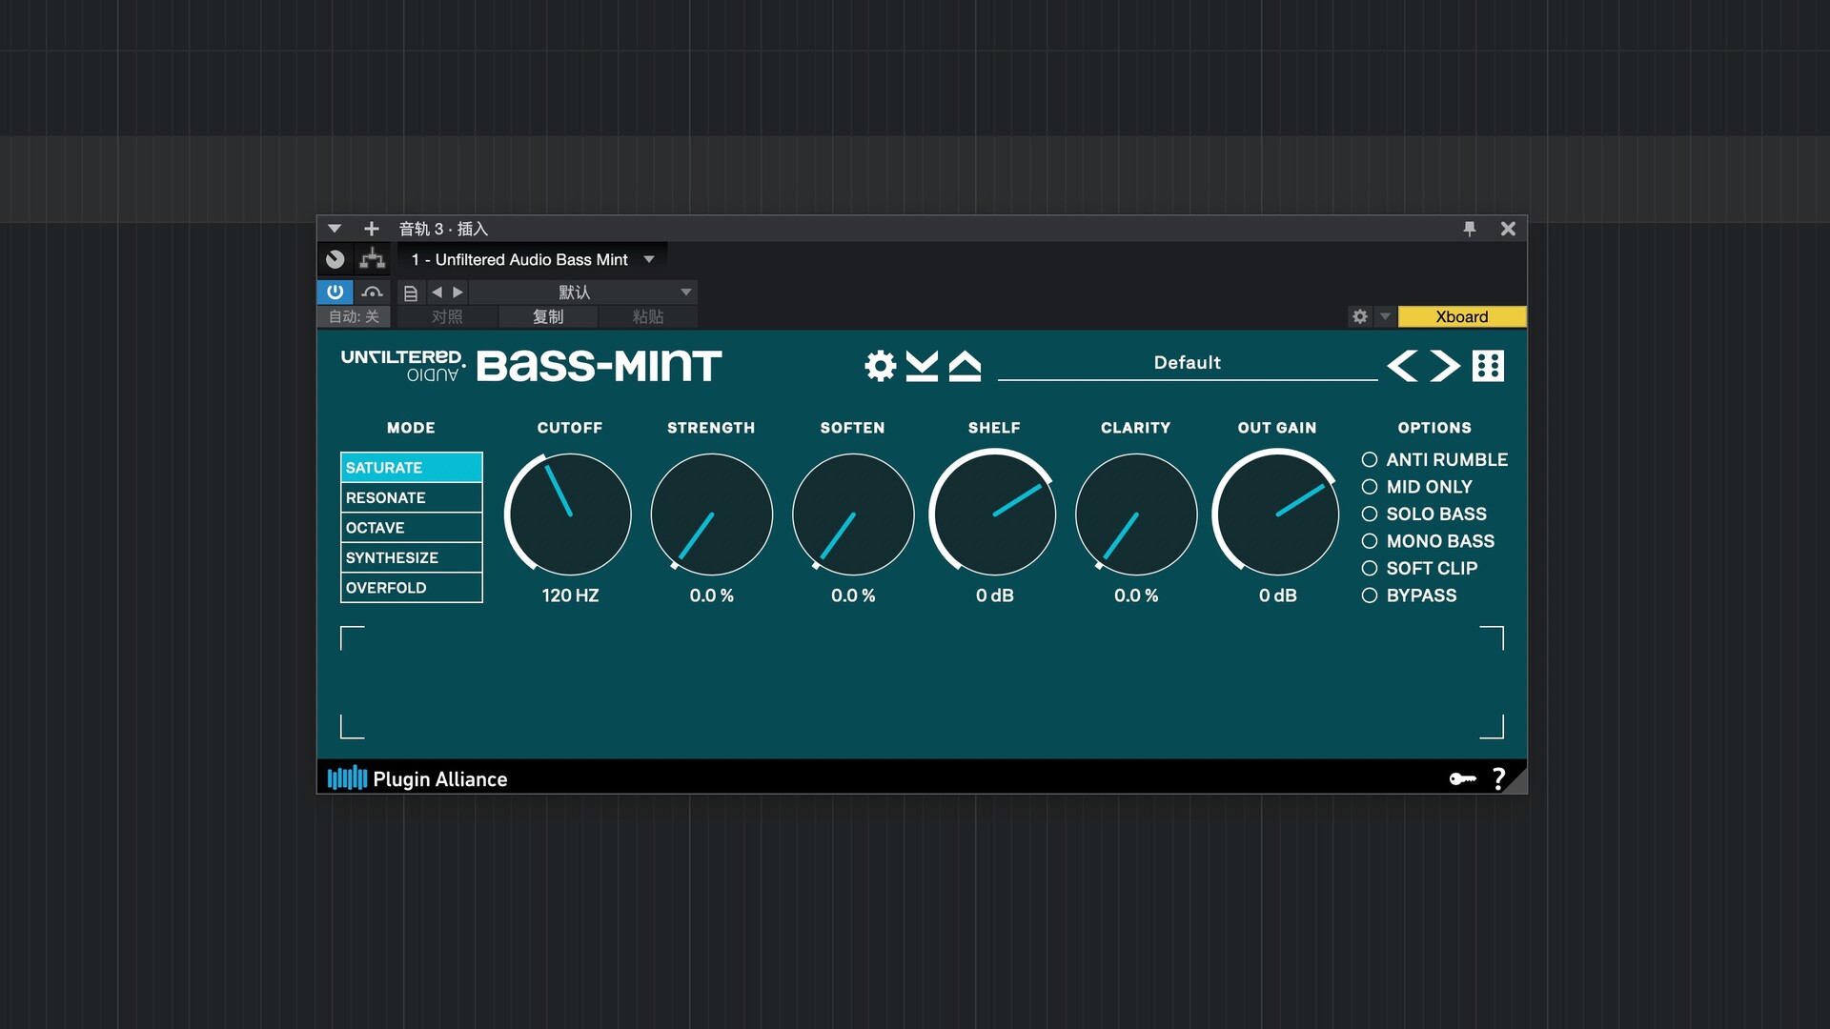Enable the Mono Bass option
This screenshot has height=1029, width=1830.
click(1428, 541)
